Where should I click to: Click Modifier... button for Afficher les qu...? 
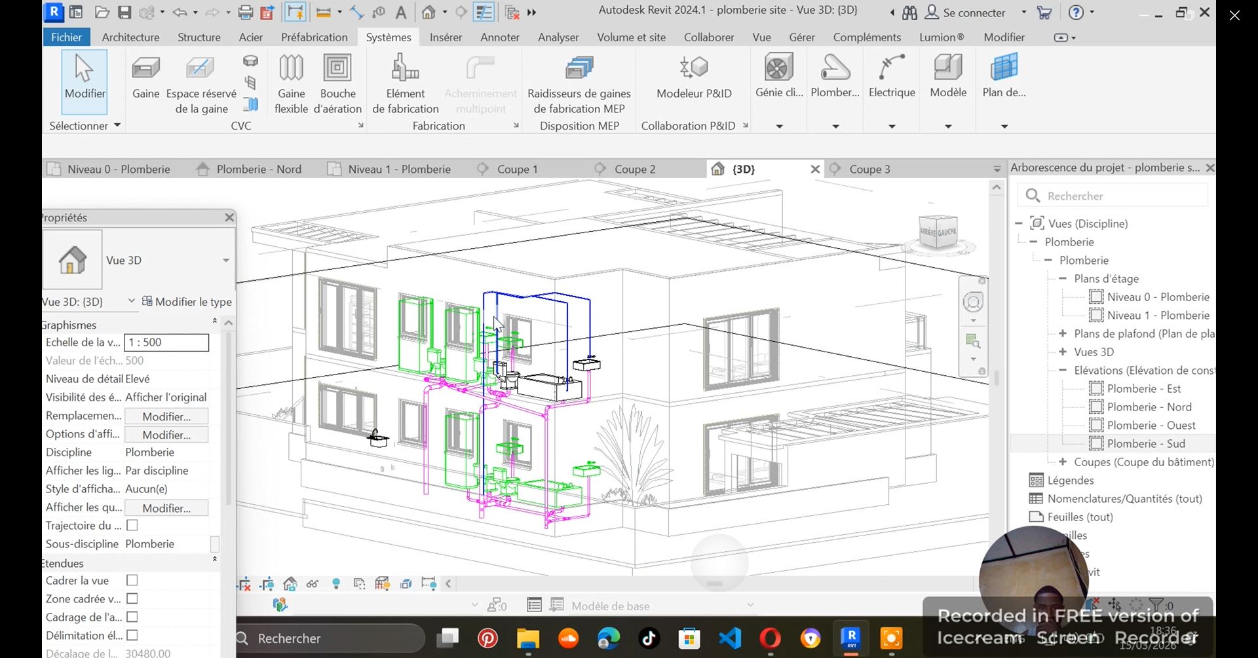[x=166, y=508]
